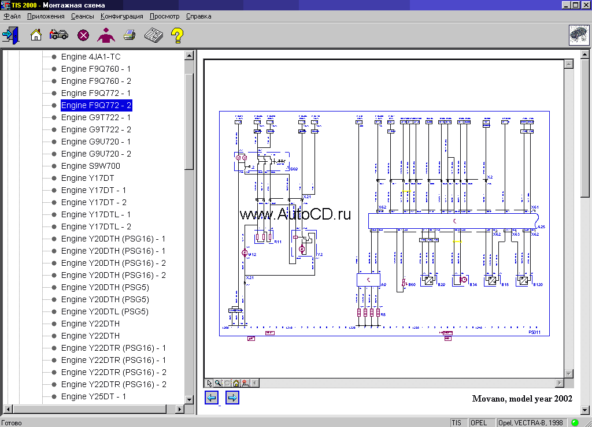The width and height of the screenshot is (592, 427).
Task: Click the exit door icon in the toolbar
Action: tap(10, 35)
